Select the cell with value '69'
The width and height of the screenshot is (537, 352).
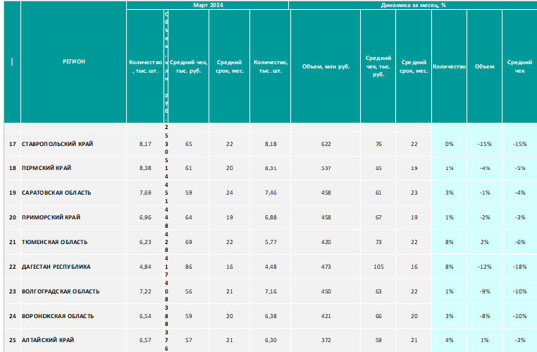(x=188, y=242)
